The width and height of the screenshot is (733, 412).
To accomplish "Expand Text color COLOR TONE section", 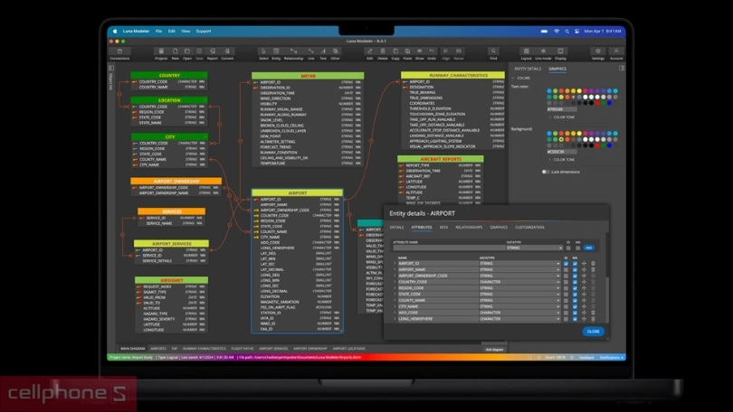I will coord(561,117).
